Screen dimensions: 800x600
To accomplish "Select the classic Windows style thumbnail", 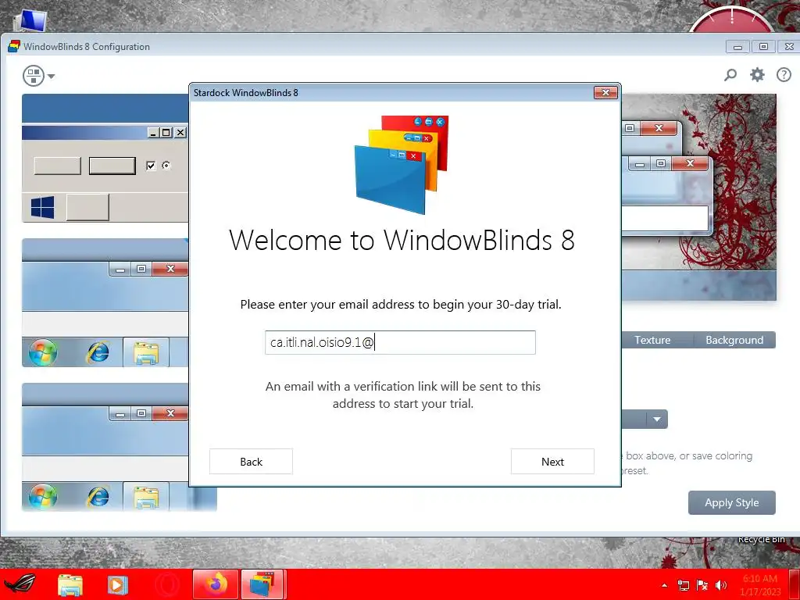I will [105, 158].
